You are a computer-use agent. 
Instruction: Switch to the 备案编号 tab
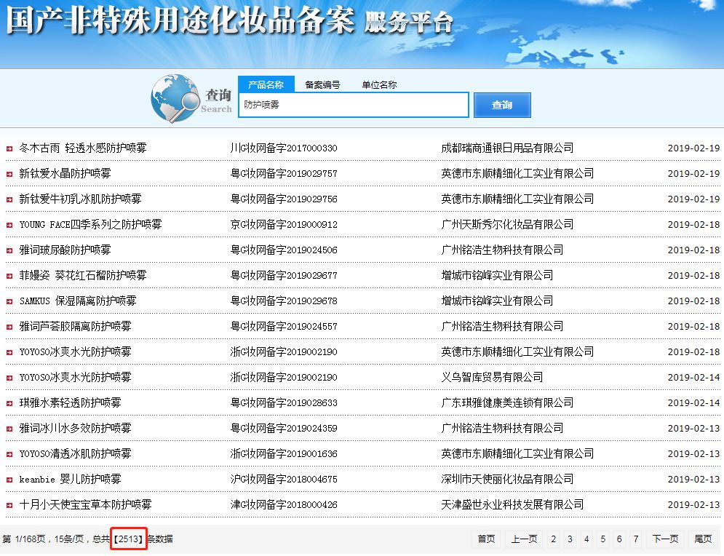(x=322, y=85)
